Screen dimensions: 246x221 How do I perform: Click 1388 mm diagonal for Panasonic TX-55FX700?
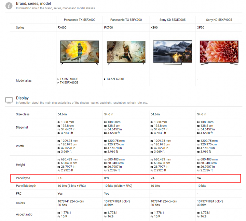[x=112, y=122]
